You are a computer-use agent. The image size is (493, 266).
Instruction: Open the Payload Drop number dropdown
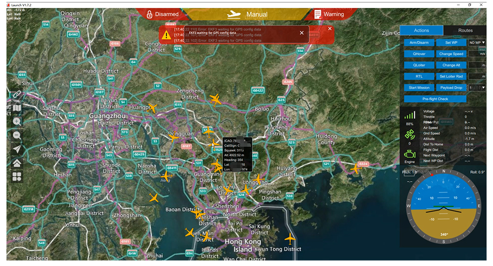click(477, 87)
